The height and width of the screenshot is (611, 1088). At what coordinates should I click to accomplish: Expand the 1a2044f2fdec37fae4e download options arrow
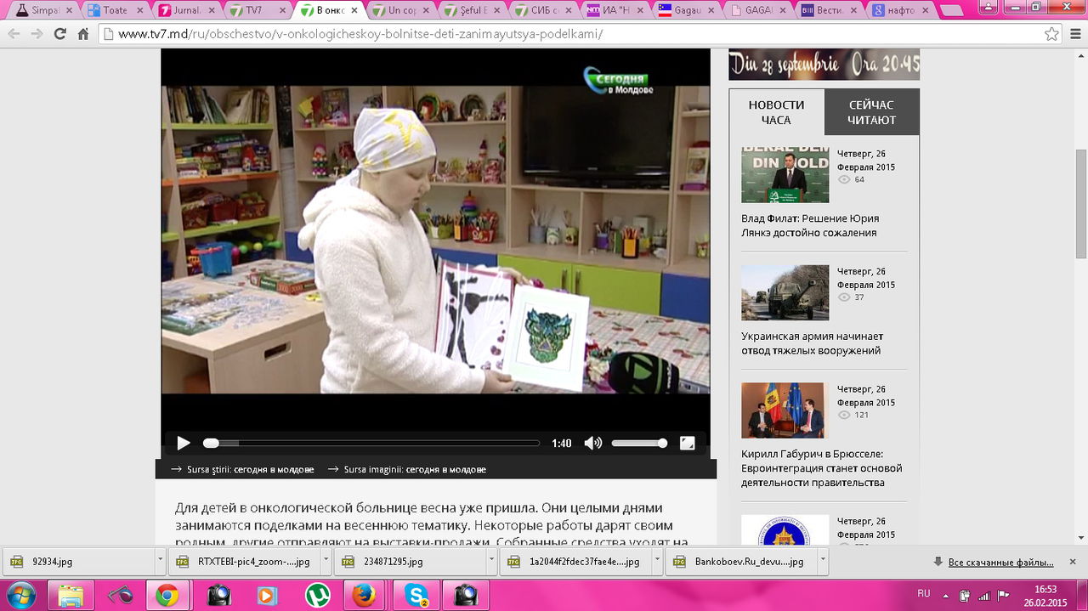click(x=658, y=562)
